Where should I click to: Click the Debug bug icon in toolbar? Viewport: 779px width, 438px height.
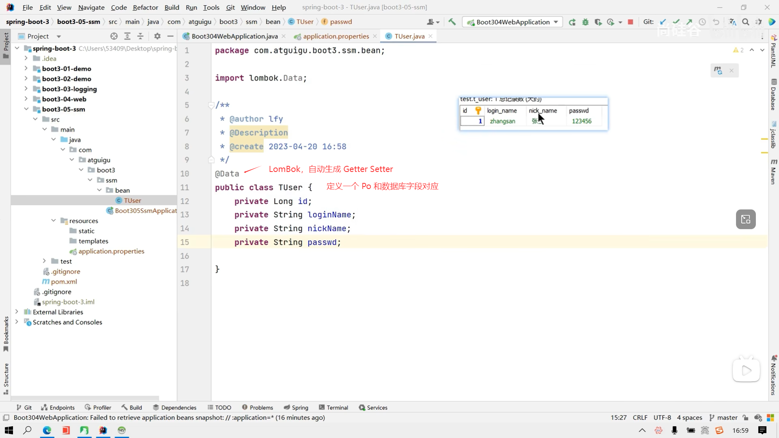tap(585, 22)
